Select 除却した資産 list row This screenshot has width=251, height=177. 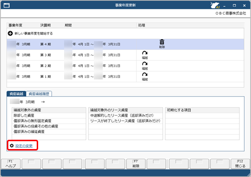49,116
